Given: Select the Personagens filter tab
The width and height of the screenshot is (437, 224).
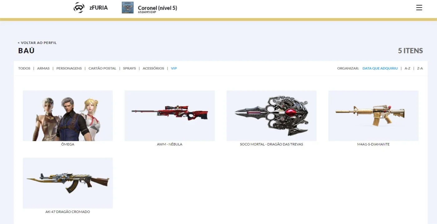Looking at the screenshot, I should pos(69,68).
